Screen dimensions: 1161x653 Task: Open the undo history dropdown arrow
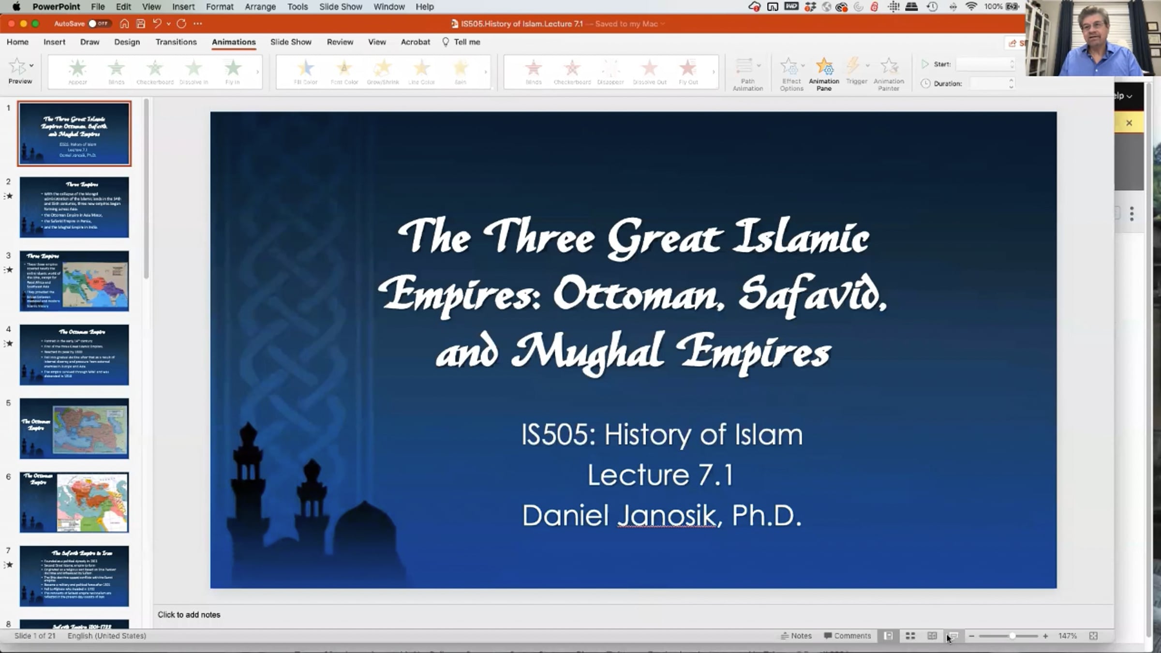[168, 24]
